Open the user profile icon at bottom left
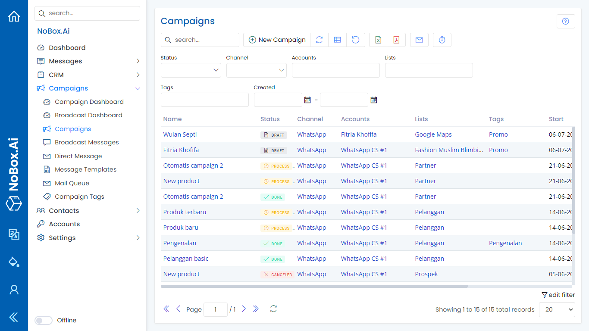Viewport: 589px width, 331px height. (14, 290)
